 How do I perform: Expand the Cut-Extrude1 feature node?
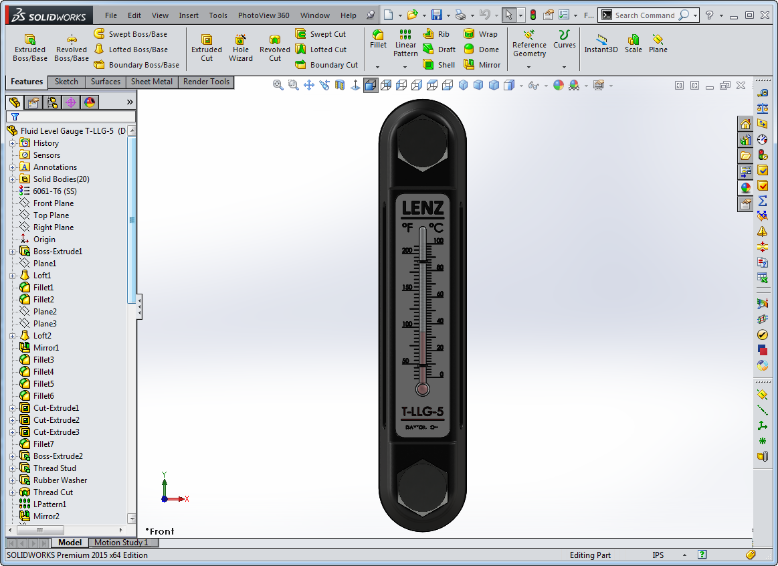[x=13, y=408]
